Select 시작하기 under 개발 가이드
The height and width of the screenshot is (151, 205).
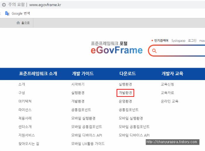tap(78, 84)
